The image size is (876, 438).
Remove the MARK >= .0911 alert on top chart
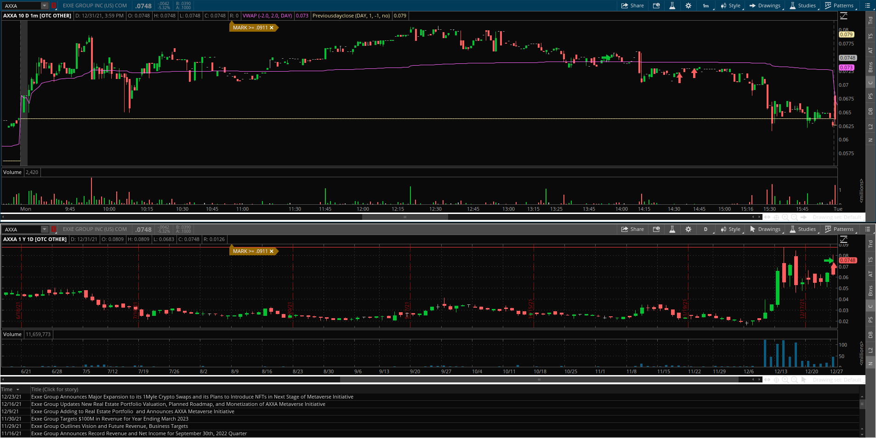[272, 28]
